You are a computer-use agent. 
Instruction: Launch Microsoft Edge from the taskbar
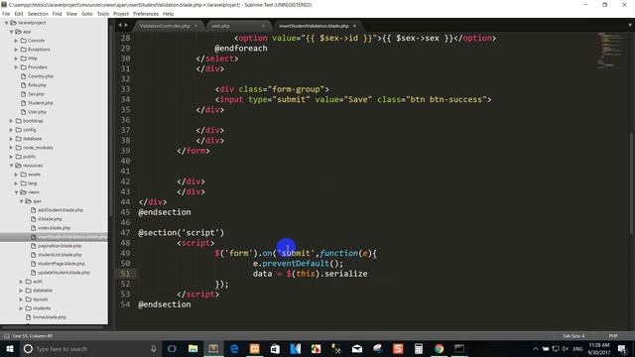234,348
